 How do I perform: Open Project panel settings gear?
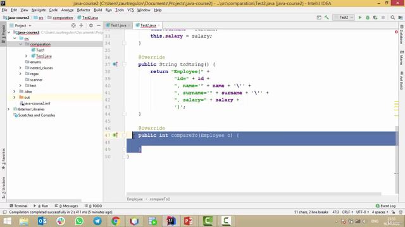pyautogui.click(x=91, y=25)
